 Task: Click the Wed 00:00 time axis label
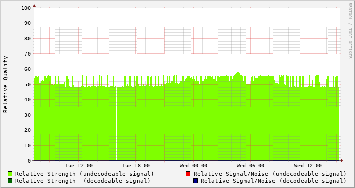click(194, 166)
